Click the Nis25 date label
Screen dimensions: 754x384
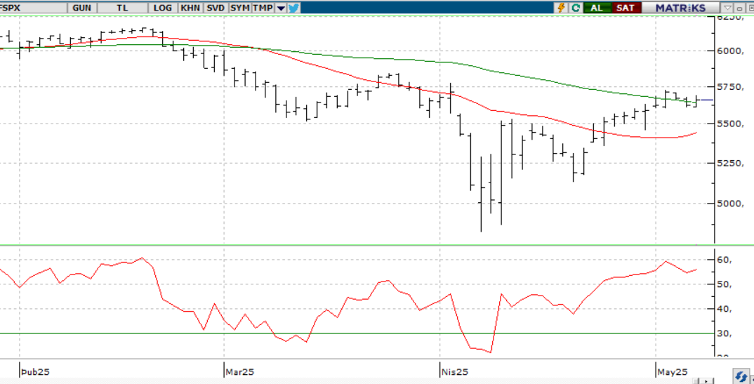tap(454, 371)
